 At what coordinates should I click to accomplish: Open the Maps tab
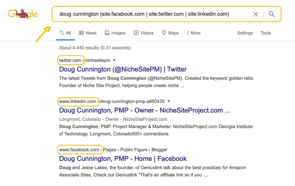(170, 33)
